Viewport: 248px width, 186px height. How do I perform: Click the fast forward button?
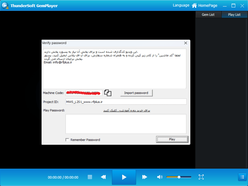144,177
